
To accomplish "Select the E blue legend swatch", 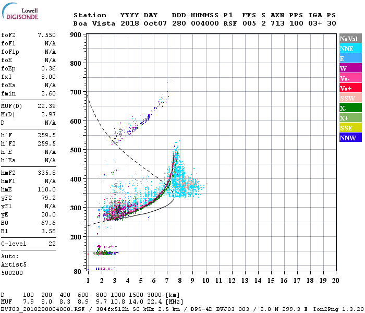I will [350, 58].
